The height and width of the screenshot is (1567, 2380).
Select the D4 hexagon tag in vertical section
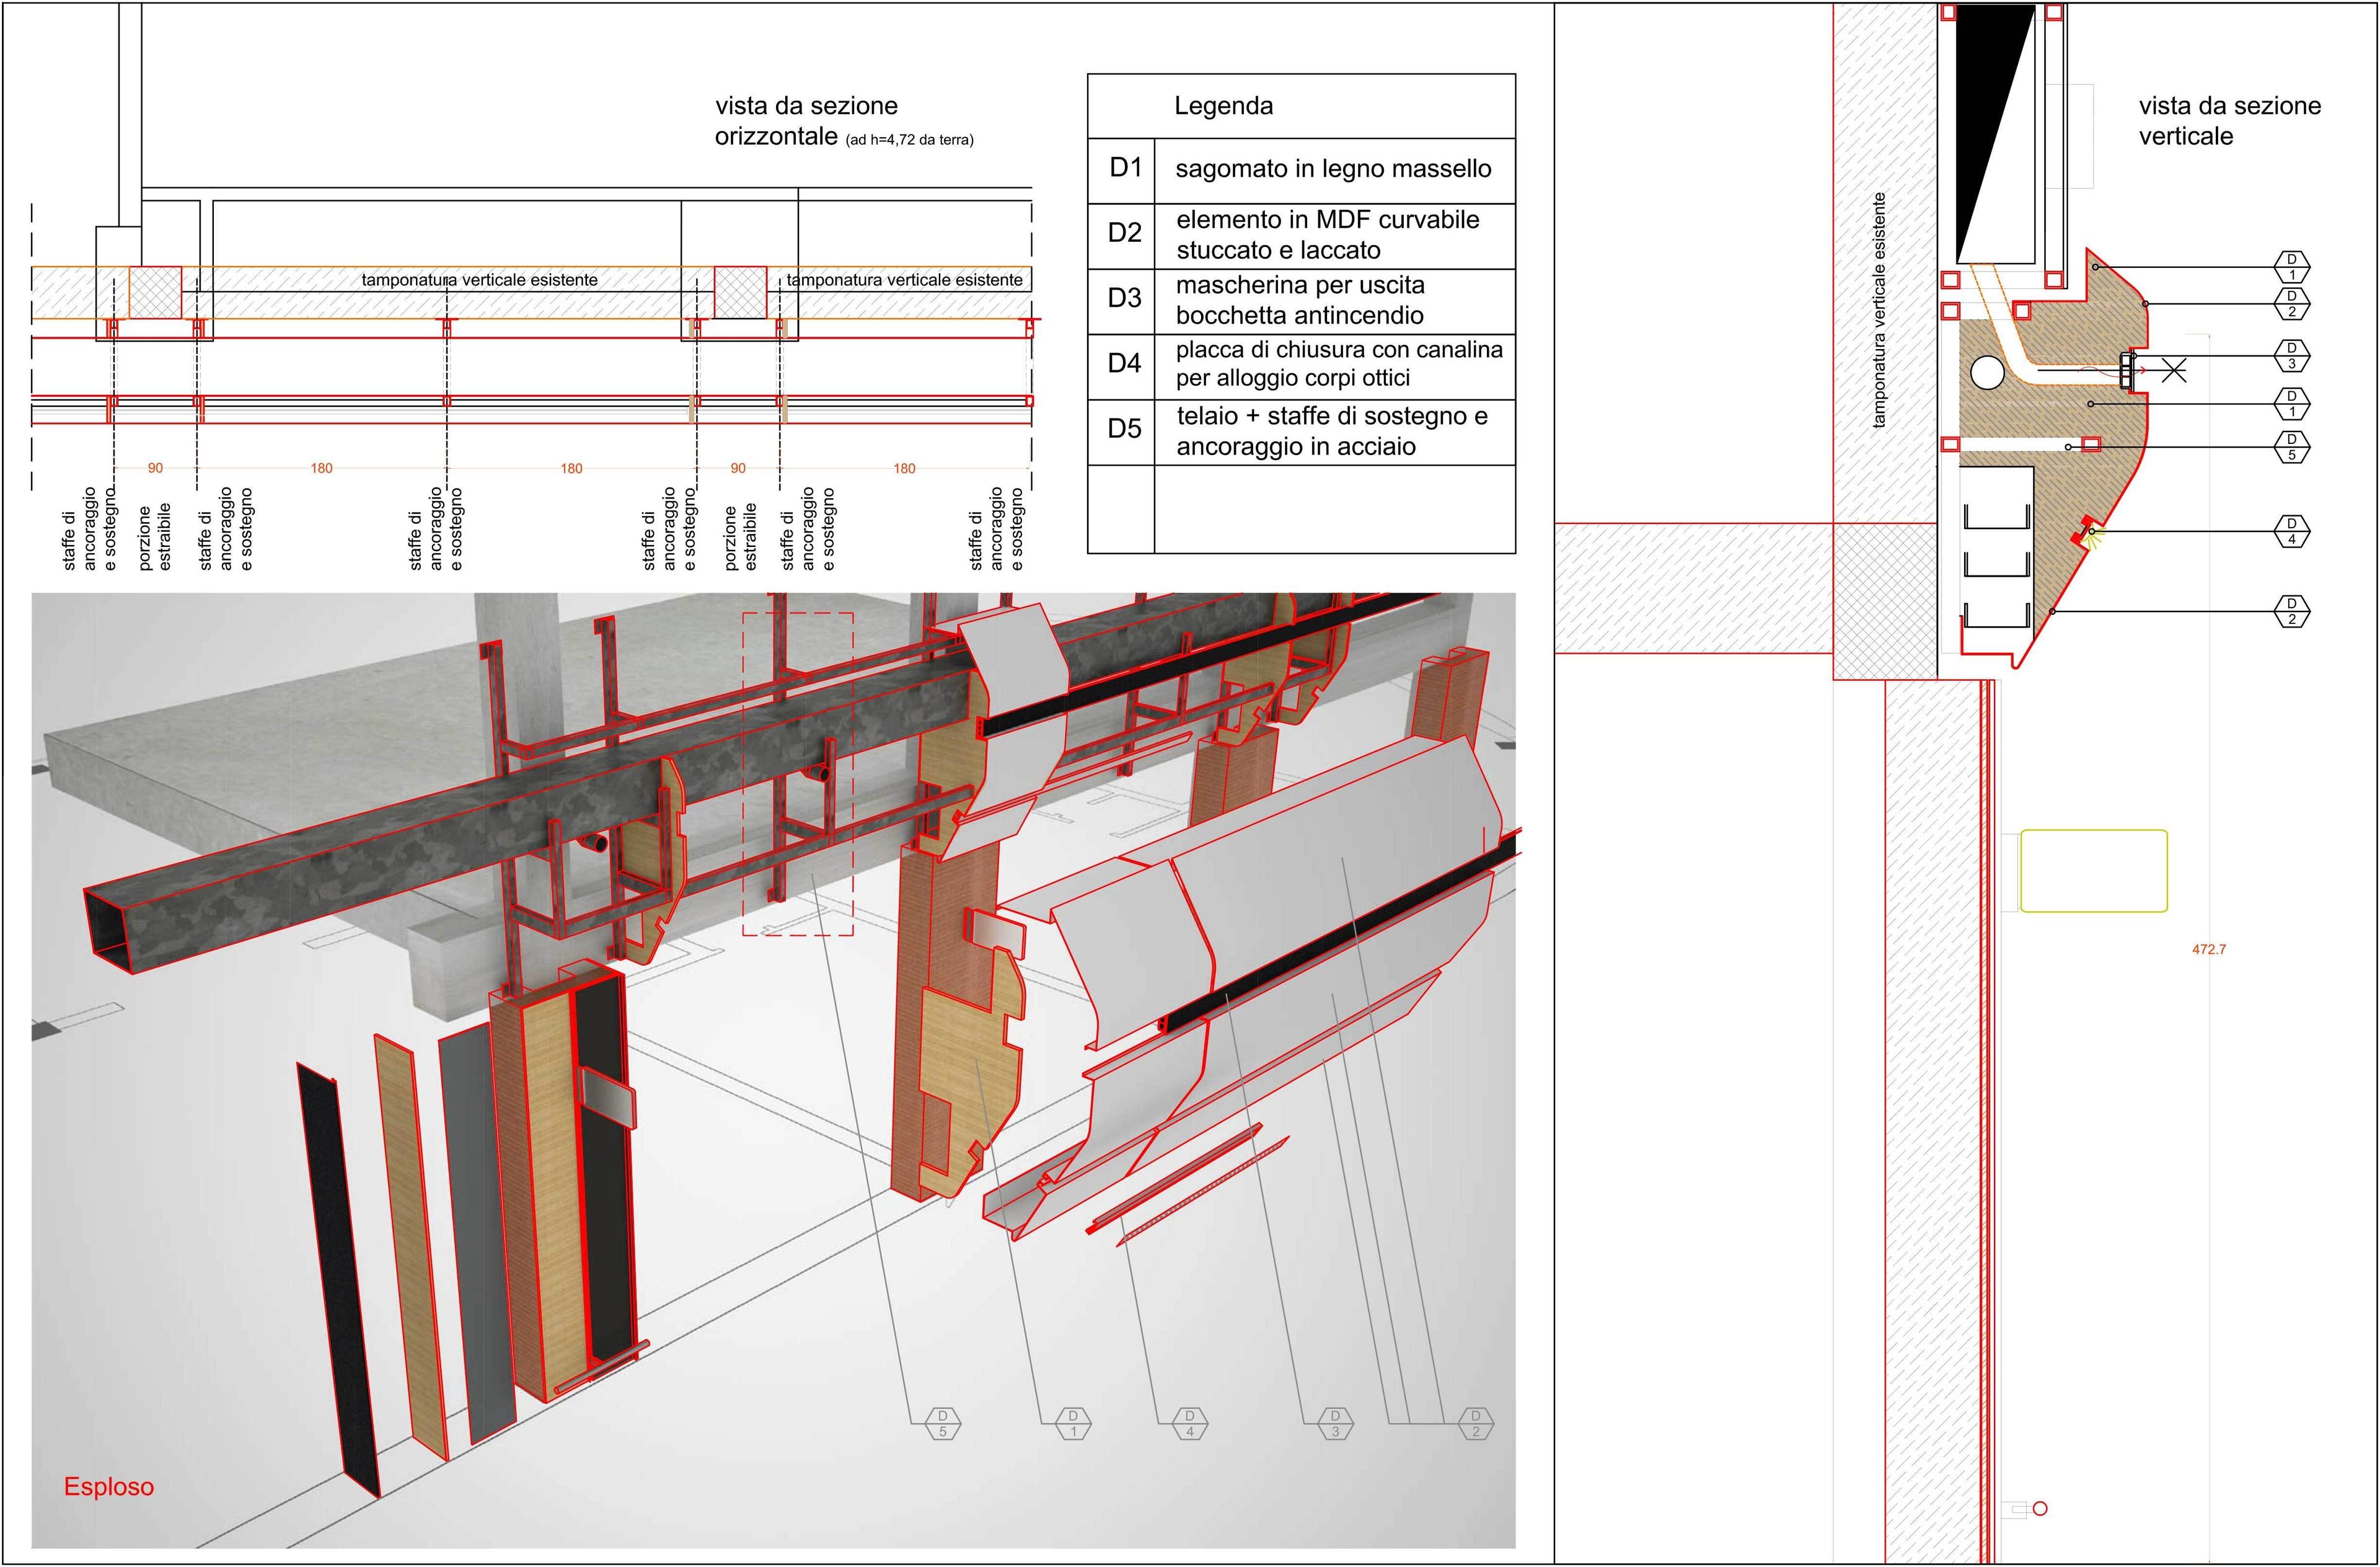click(x=2292, y=531)
